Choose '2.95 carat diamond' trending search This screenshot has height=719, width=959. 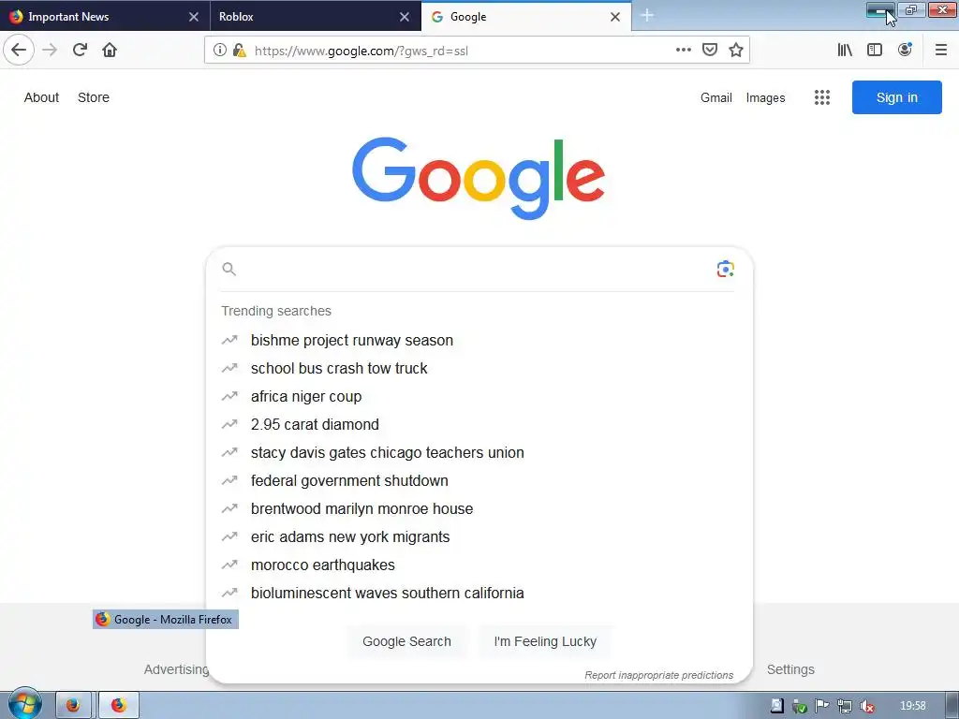[x=315, y=424]
